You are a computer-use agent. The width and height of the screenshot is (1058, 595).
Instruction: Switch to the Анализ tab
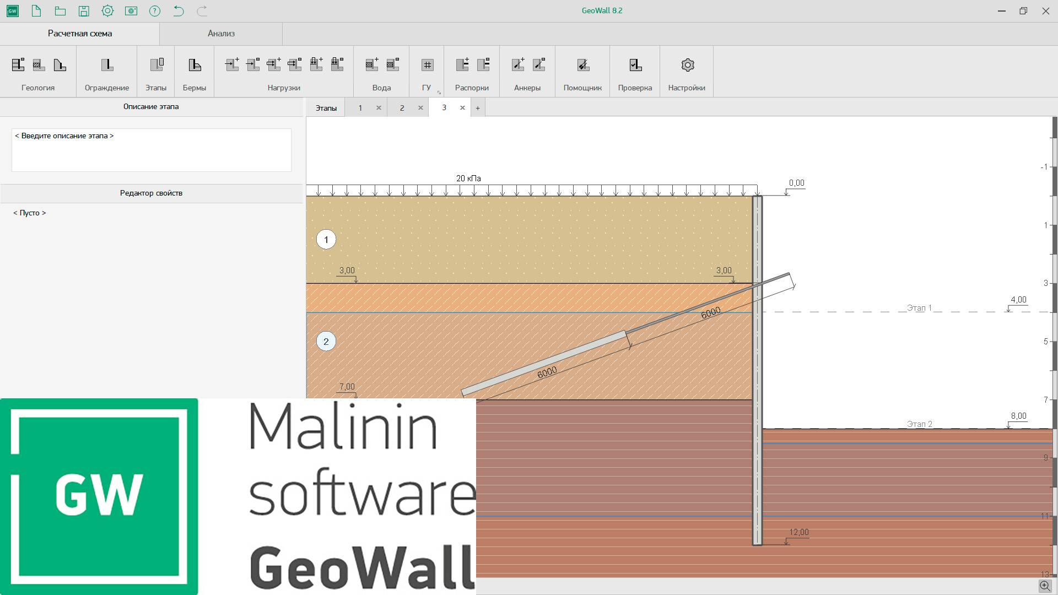coord(221,34)
